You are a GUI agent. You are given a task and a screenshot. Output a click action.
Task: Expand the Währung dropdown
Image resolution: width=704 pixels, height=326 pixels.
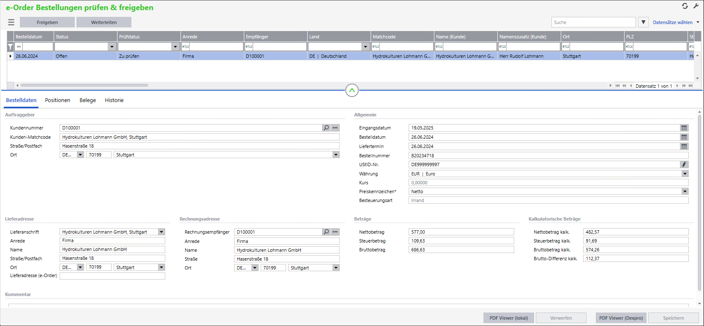685,174
